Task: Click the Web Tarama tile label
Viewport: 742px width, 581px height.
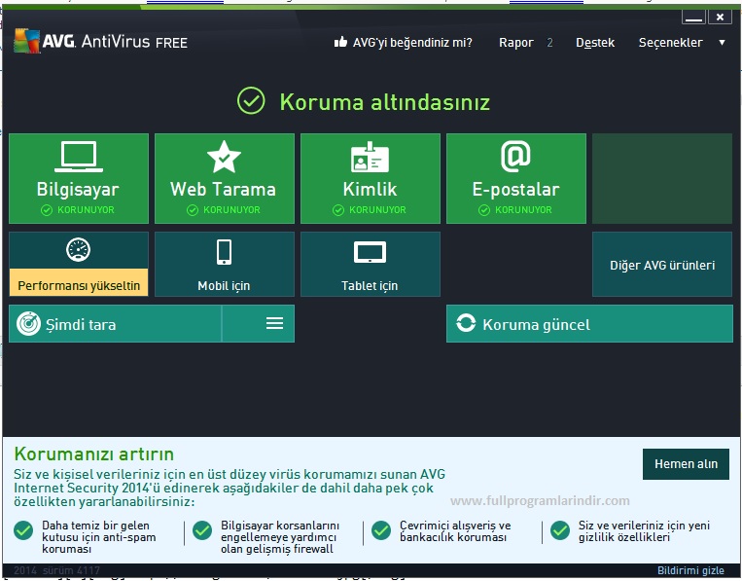Action: (223, 189)
